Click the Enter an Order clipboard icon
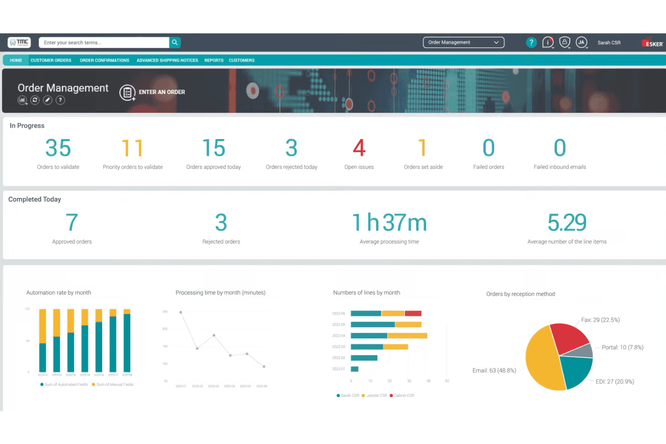Viewport: 666px width, 444px height. click(127, 93)
